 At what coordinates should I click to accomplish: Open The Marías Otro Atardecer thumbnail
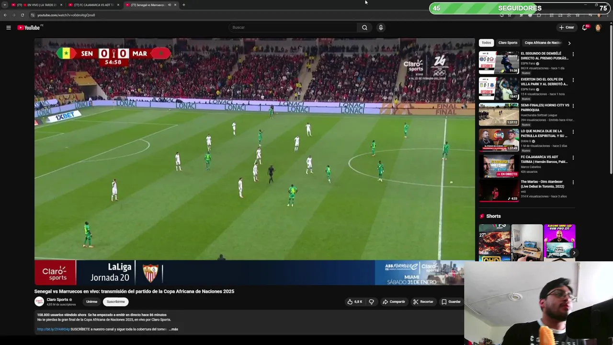point(499,191)
